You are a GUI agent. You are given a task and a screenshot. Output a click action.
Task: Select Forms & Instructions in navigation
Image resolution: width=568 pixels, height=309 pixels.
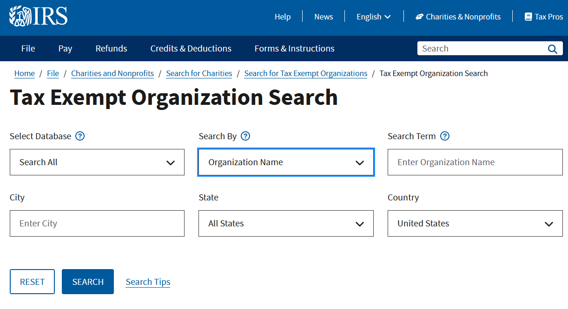click(294, 49)
